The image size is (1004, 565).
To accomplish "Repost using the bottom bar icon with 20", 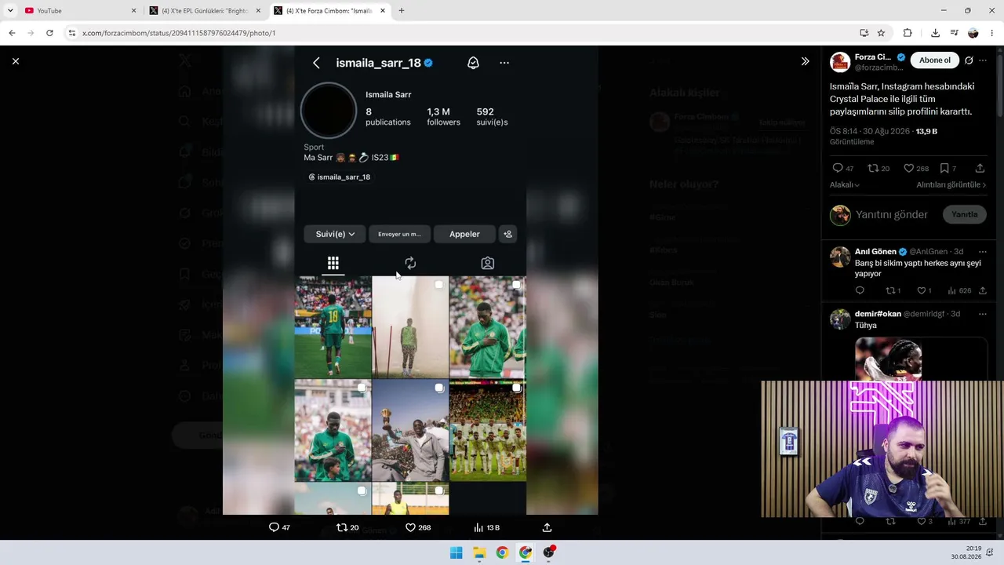I will click(x=341, y=527).
